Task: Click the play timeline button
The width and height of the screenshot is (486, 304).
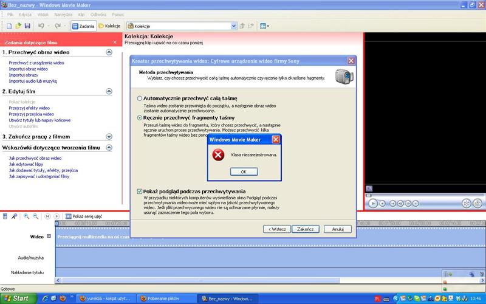Action: pos(56,216)
